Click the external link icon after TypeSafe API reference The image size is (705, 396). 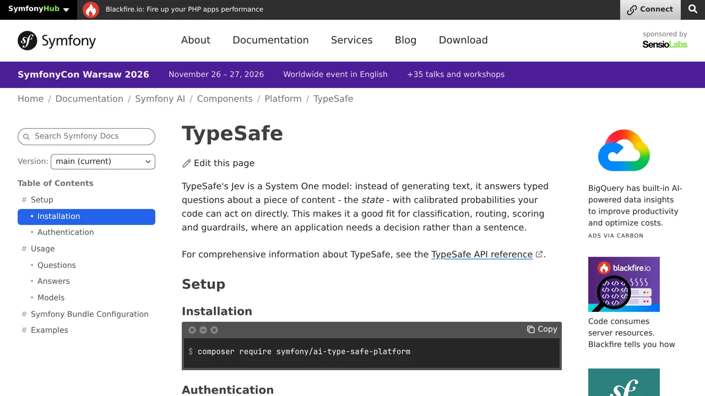539,254
